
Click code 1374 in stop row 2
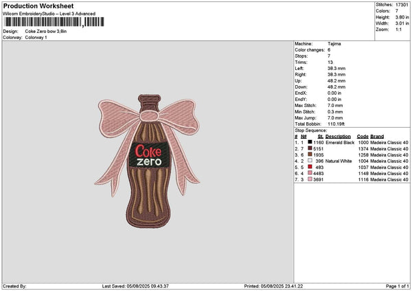point(363,149)
